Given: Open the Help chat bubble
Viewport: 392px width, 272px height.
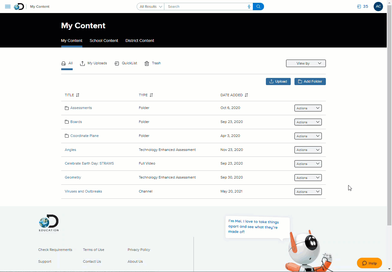Looking at the screenshot, I should tap(369, 263).
